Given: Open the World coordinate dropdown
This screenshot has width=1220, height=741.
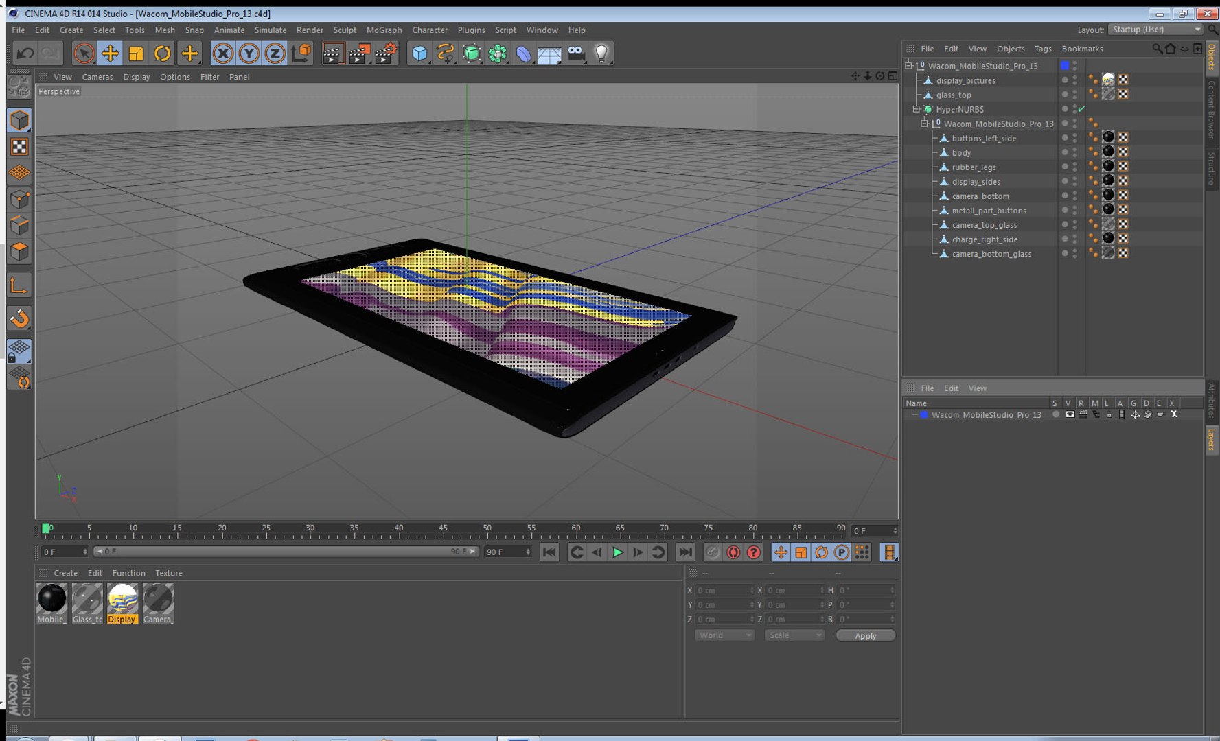Looking at the screenshot, I should [x=724, y=635].
